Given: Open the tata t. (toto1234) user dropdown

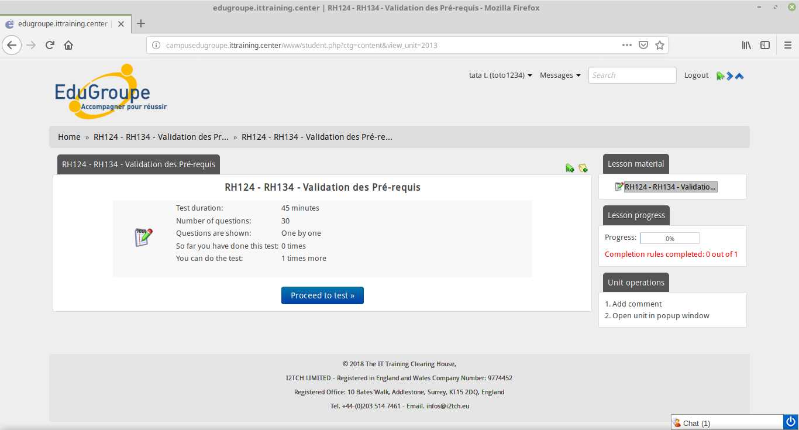Looking at the screenshot, I should [x=500, y=75].
